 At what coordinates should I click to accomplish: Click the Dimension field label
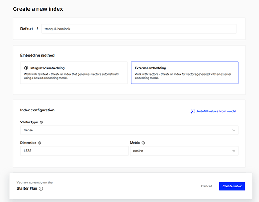click(28, 143)
